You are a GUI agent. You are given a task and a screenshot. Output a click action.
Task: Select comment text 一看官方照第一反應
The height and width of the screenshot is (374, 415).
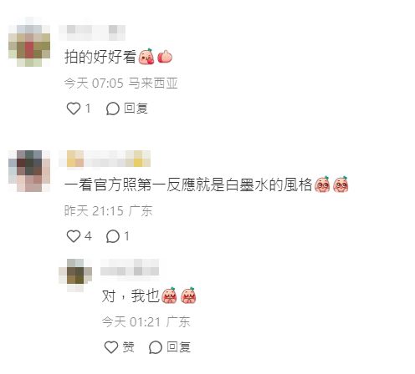coord(130,184)
